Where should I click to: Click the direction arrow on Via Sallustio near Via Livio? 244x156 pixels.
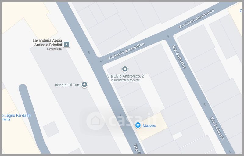pos(168,37)
